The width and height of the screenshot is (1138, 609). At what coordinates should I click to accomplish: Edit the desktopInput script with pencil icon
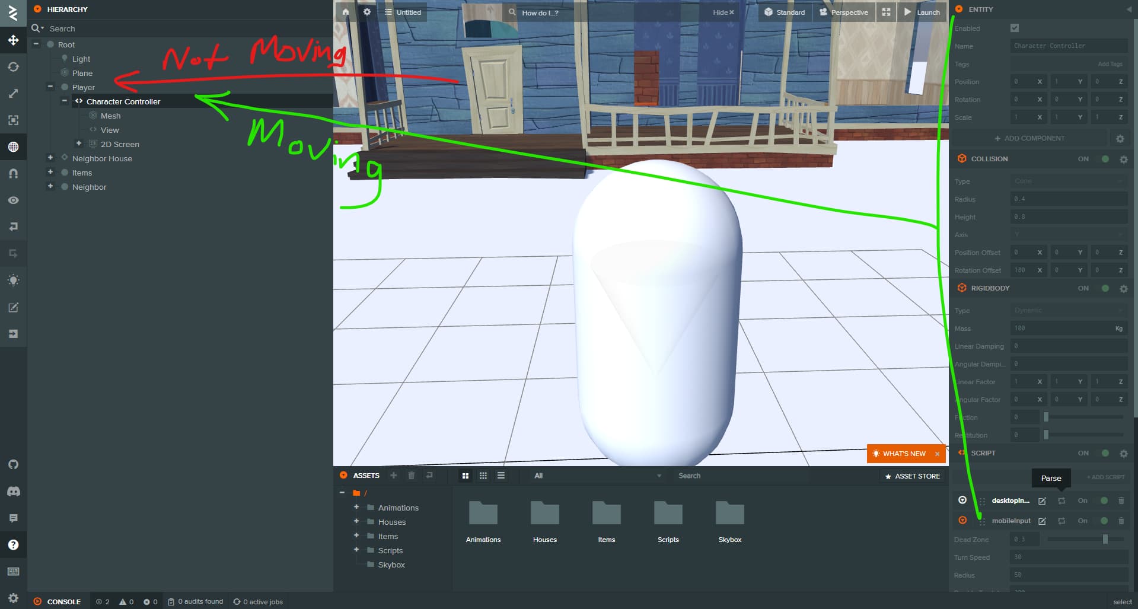tap(1042, 501)
